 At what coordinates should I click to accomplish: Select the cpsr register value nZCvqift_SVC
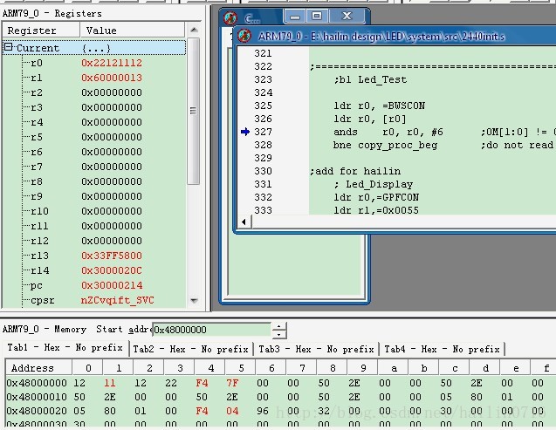point(120,300)
